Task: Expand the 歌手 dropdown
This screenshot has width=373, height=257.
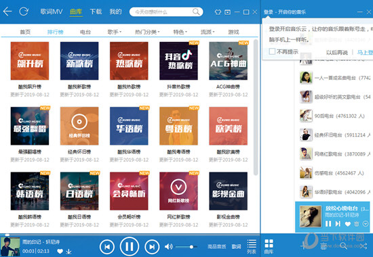Action: tap(115, 32)
